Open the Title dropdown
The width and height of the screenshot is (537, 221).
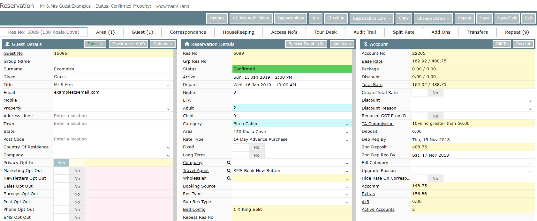(168, 85)
